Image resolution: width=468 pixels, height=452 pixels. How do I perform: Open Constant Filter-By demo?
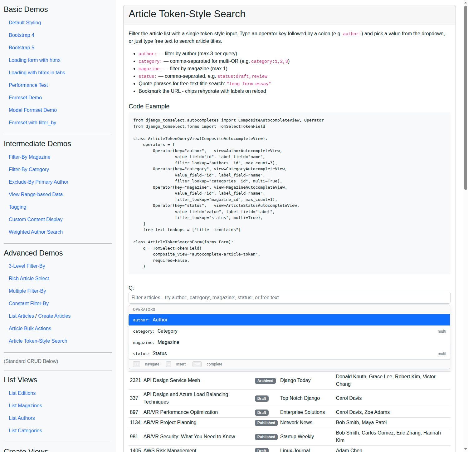pos(29,303)
